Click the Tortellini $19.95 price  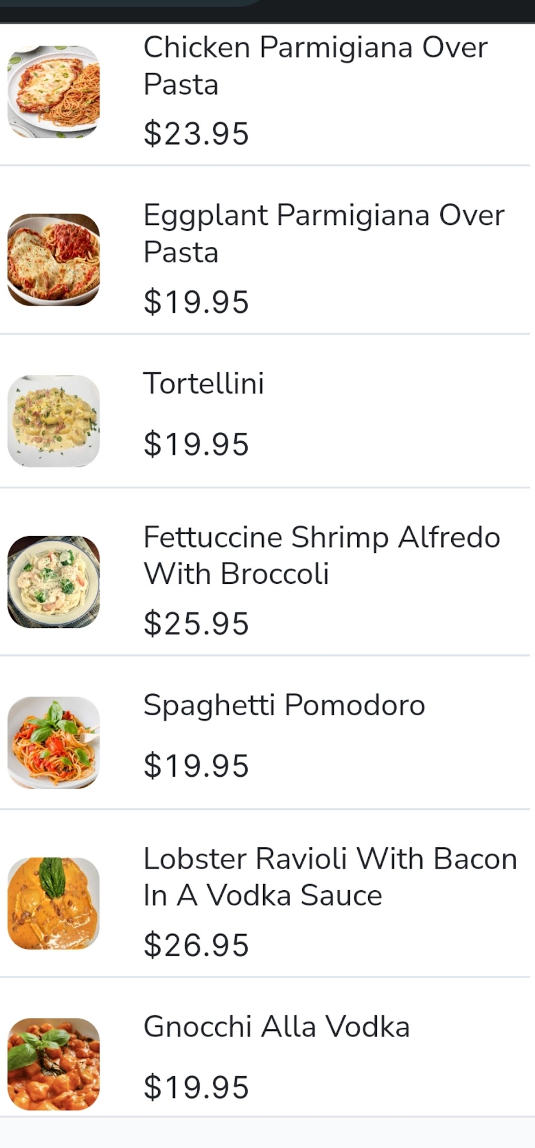(196, 444)
